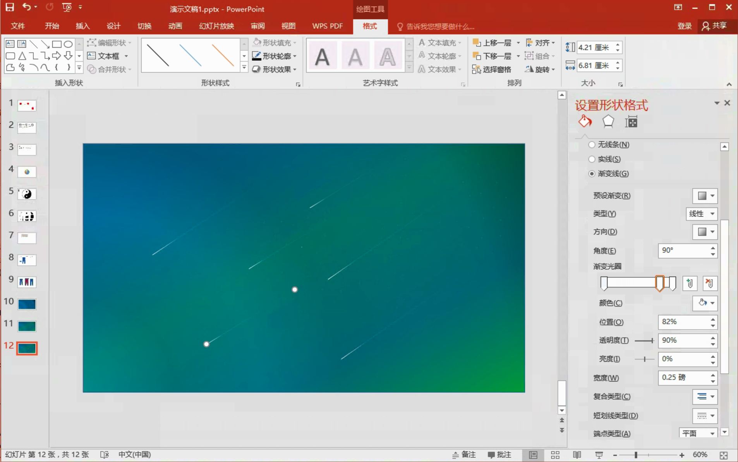The height and width of the screenshot is (462, 738).
Task: Pick the blue line shape style
Action: coord(190,55)
